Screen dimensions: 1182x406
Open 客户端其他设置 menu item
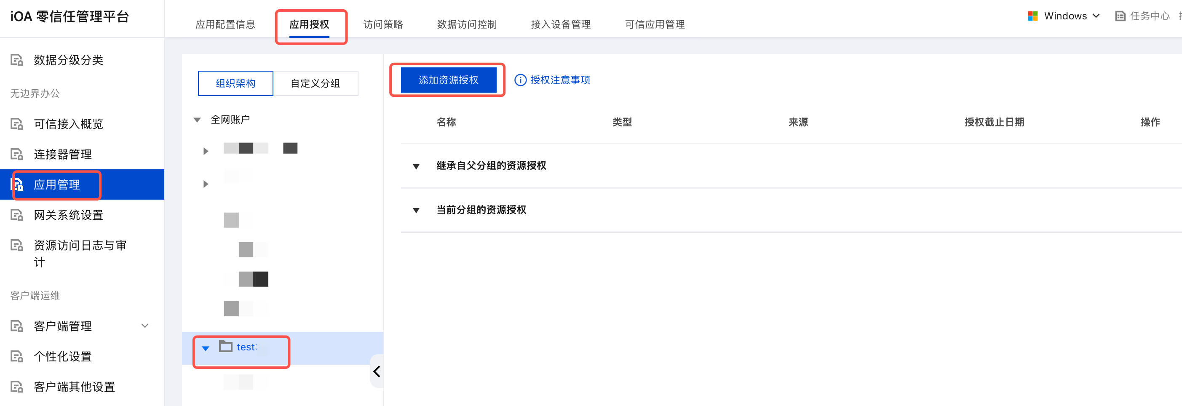pos(74,386)
